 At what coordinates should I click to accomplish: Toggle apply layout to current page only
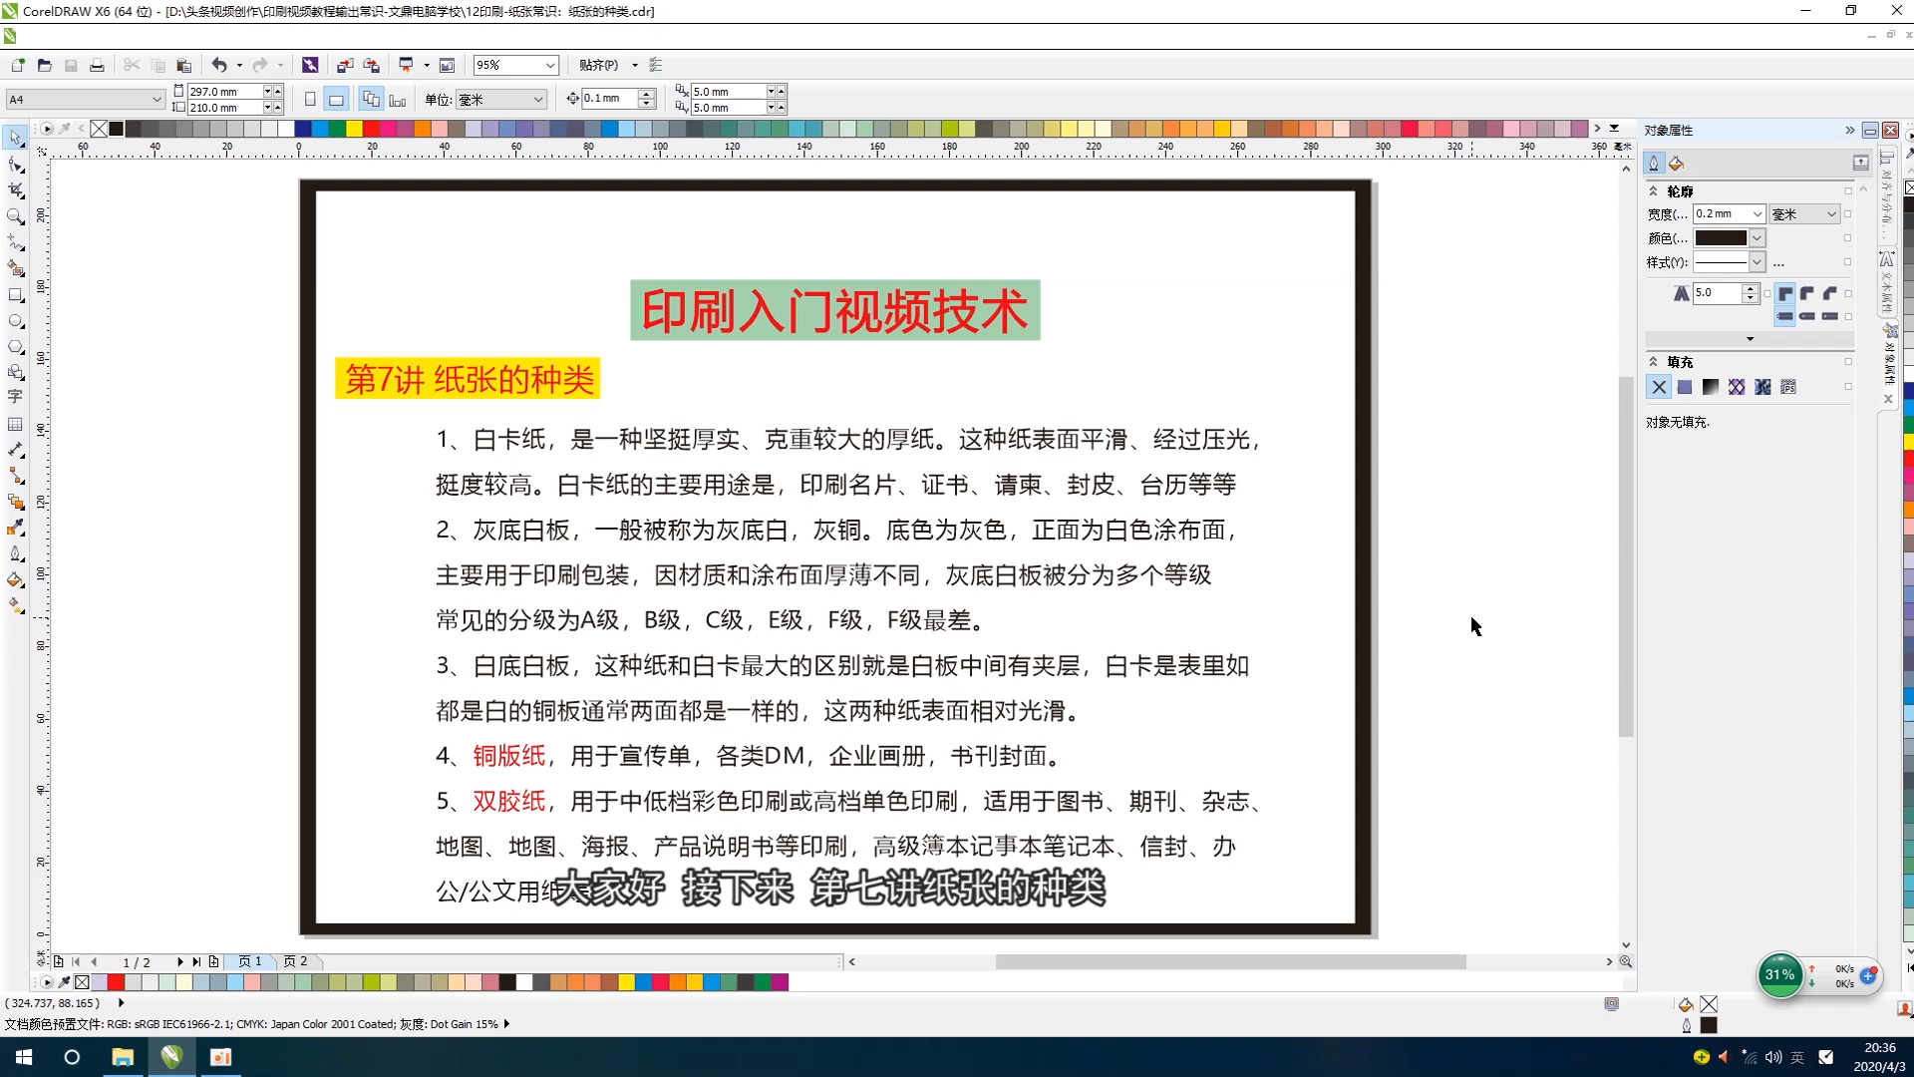397,99
